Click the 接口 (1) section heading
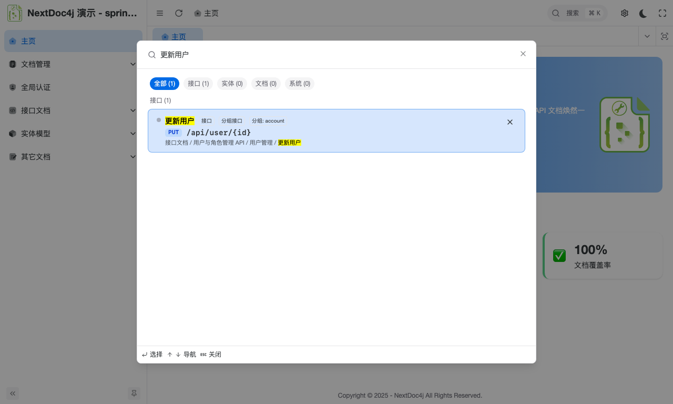The image size is (673, 404). 160,100
